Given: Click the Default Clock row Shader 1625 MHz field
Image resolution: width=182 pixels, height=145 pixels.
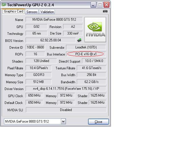Looking at the screenshot, I should point(98,103).
